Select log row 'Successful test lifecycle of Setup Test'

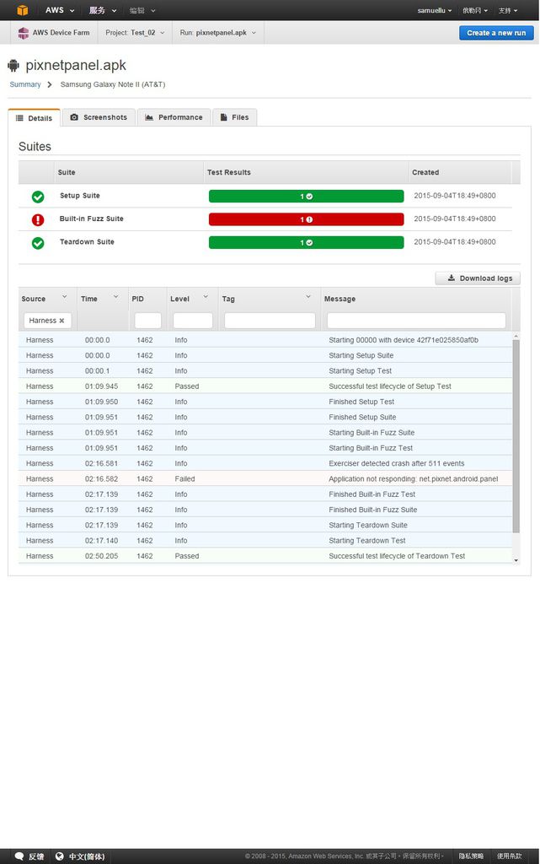click(x=265, y=386)
